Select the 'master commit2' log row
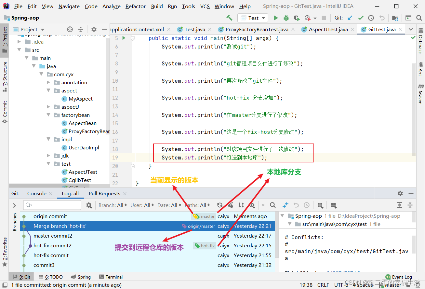 click(x=147, y=236)
